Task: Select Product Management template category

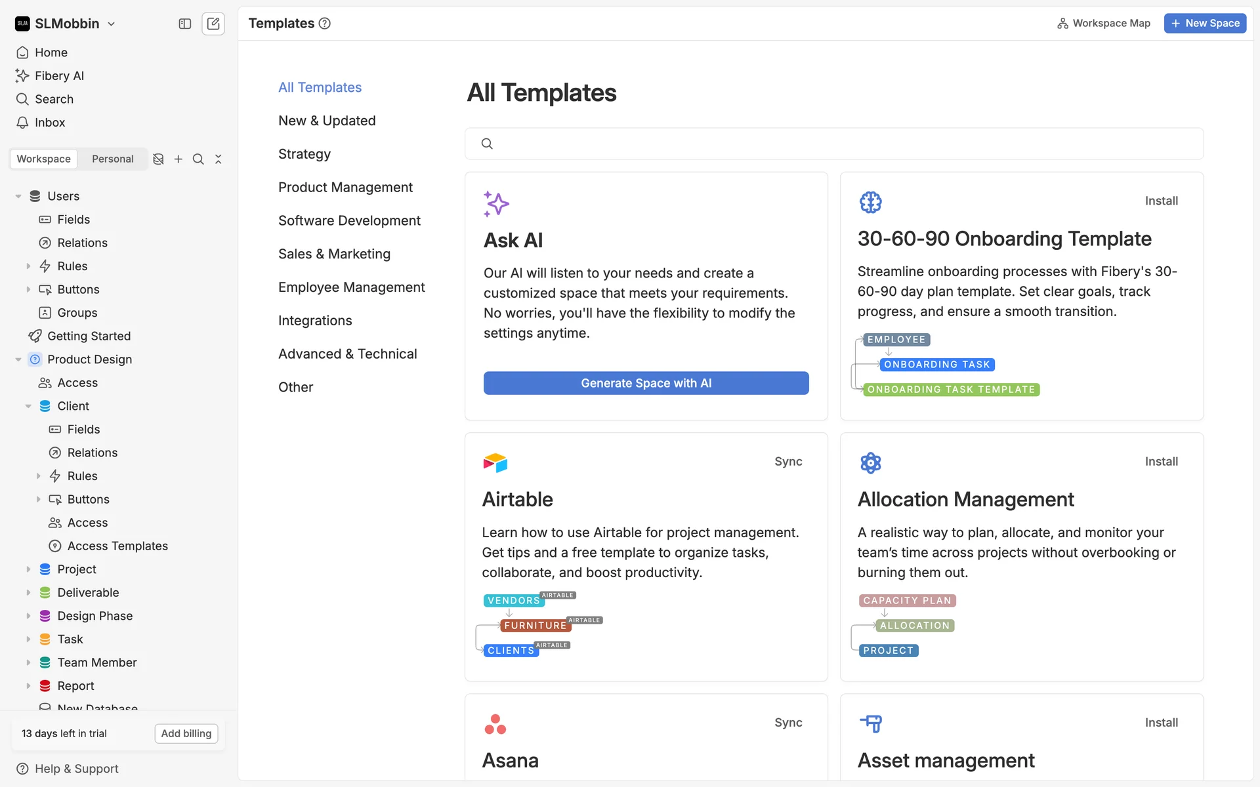Action: [345, 188]
